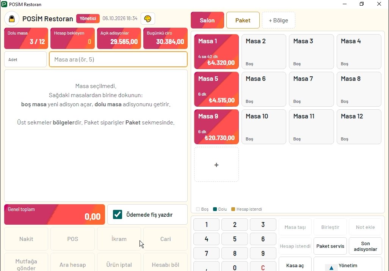Click the Masa ara search field
The image size is (389, 271).
tap(118, 59)
